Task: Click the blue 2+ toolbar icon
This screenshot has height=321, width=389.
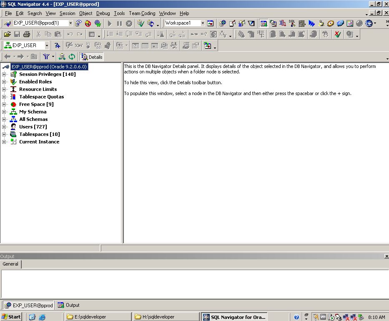Action: coord(57,45)
